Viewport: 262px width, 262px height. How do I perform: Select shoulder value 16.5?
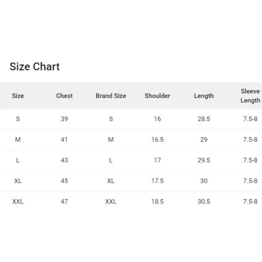pyautogui.click(x=157, y=140)
